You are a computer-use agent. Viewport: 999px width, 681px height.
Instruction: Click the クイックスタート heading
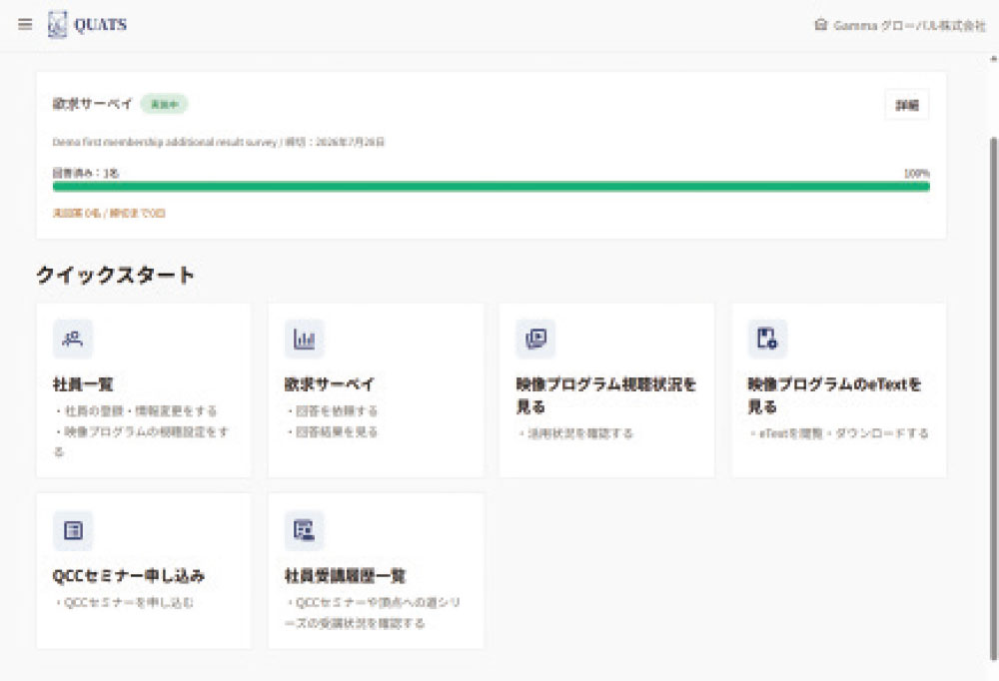115,276
